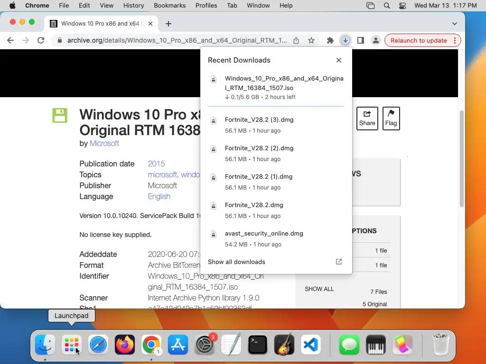Click the open-in-new-tab downloads icon
Screen dimensions: 486x364
[339, 262]
